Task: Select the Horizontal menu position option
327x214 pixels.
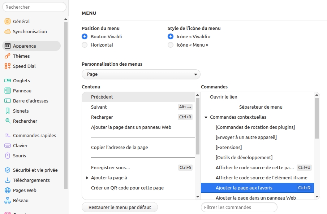Action: coord(85,45)
